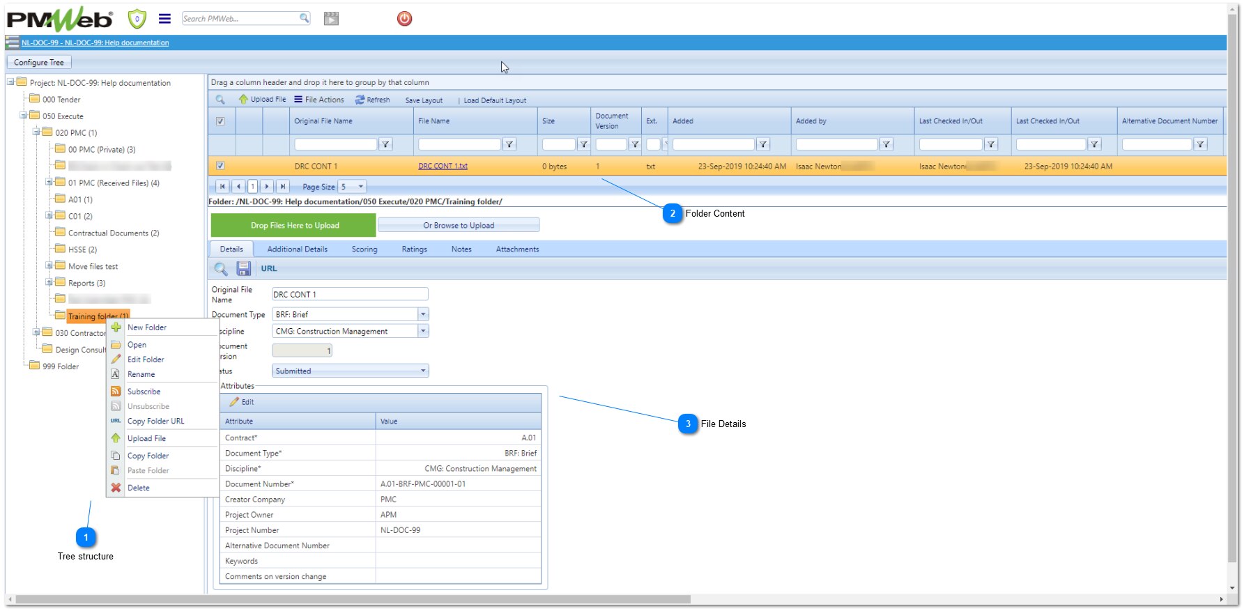Image resolution: width=1244 pixels, height=611 pixels.
Task: Go to last page of grid
Action: pos(282,187)
